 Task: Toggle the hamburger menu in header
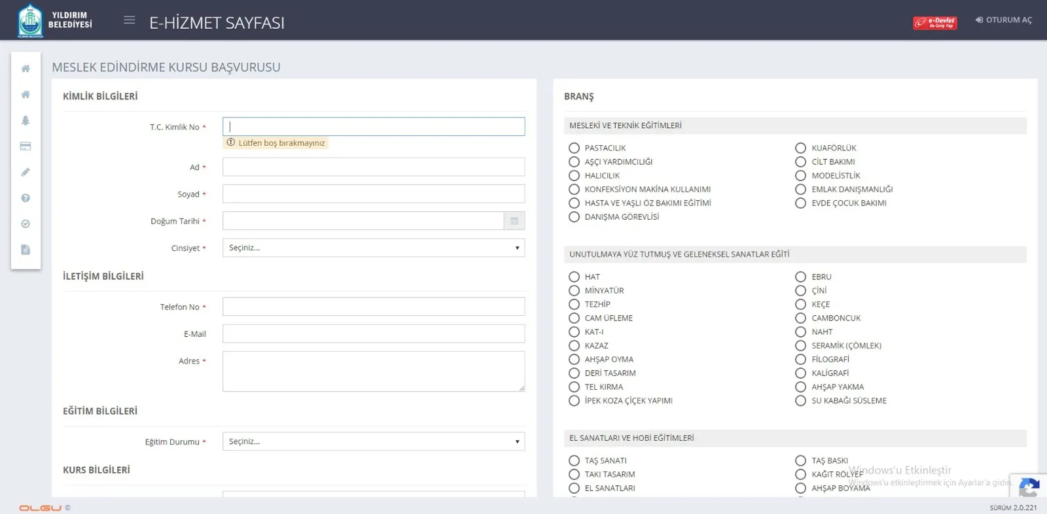click(130, 20)
